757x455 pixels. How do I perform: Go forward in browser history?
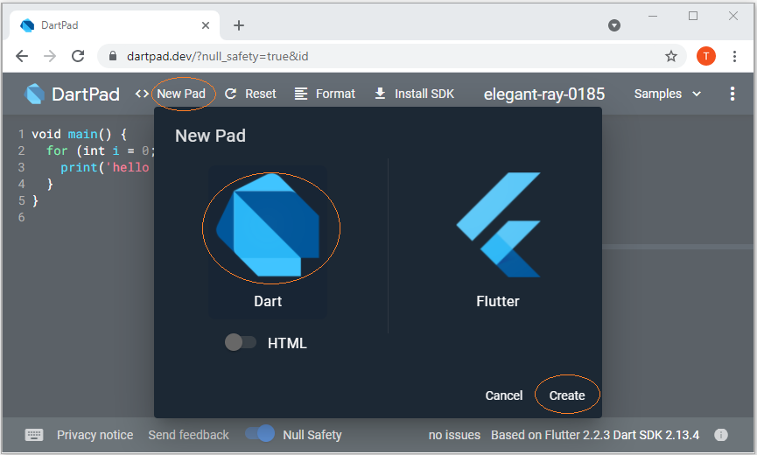(x=50, y=57)
